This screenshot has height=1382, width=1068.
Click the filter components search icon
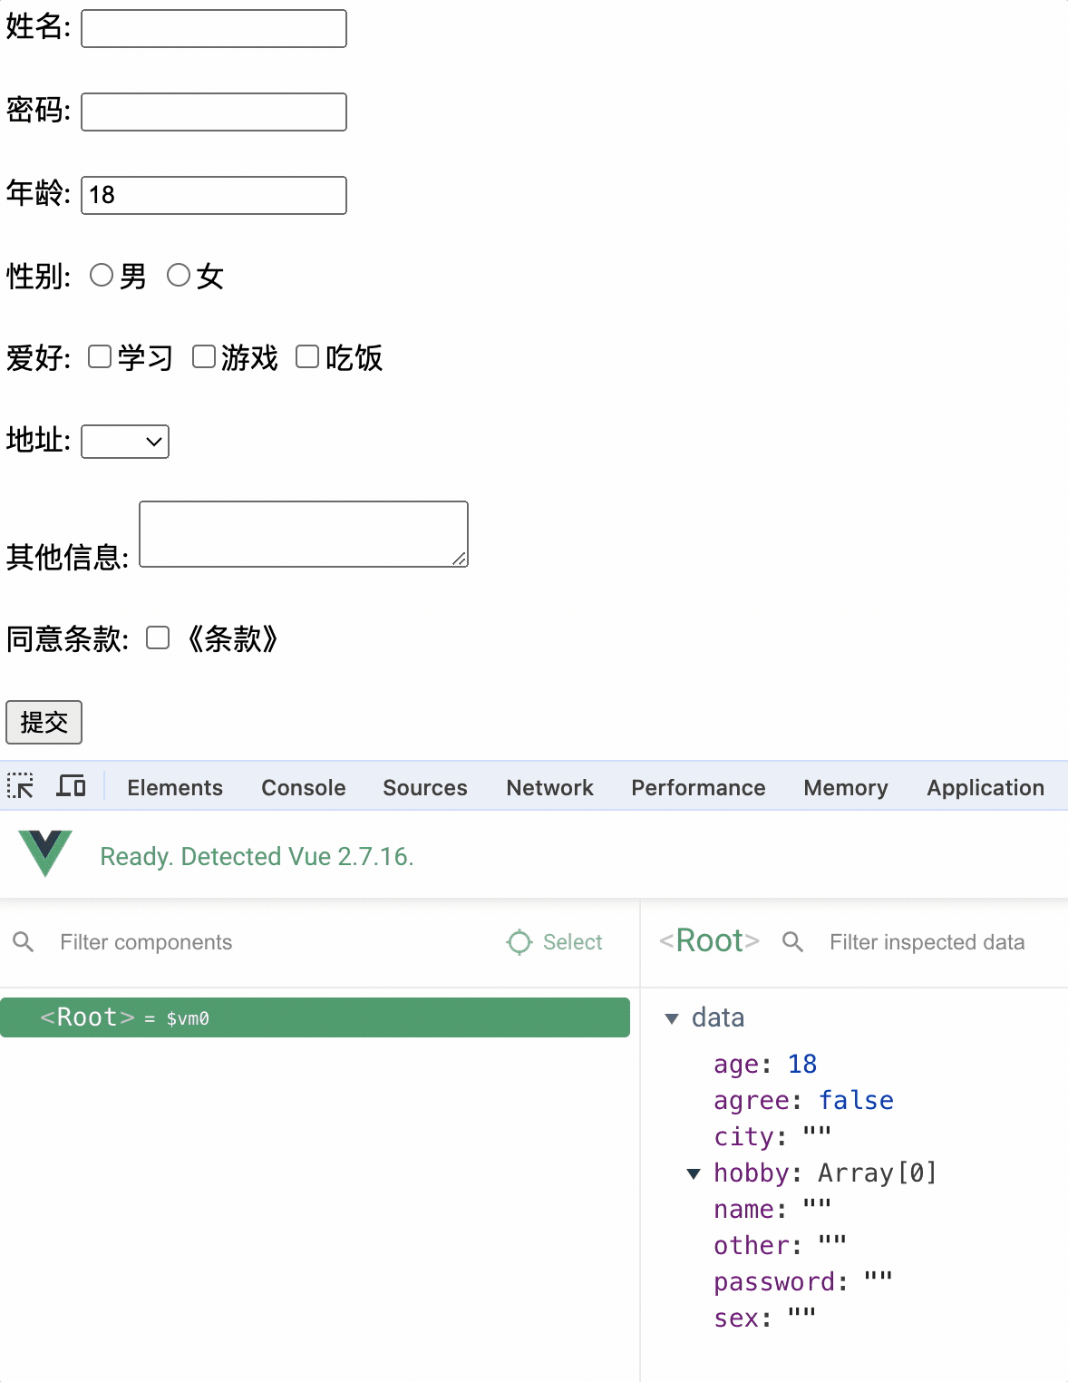point(24,942)
